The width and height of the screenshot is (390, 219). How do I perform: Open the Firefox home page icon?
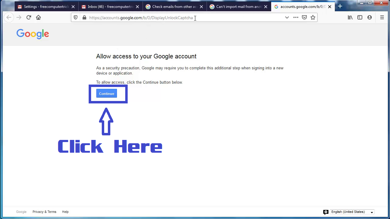point(38,18)
